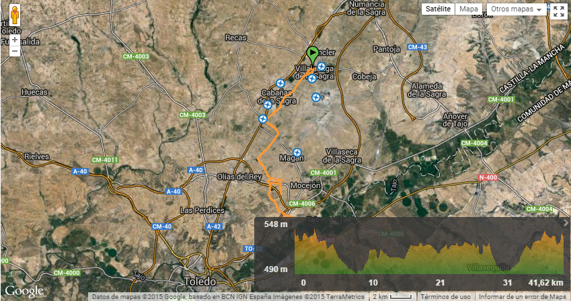
Task: Open Términos de uso link
Action: tap(446, 296)
